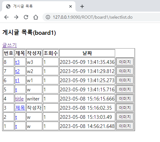The height and width of the screenshot is (142, 160).
Task: Click 이미지 button for post 6
Action: tap(125, 80)
